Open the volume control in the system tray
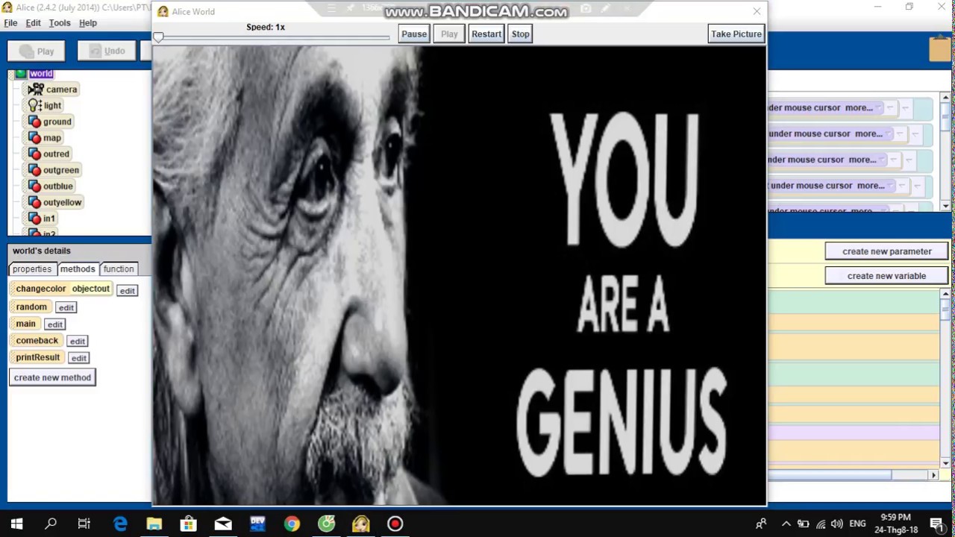The image size is (955, 537). coord(837,524)
